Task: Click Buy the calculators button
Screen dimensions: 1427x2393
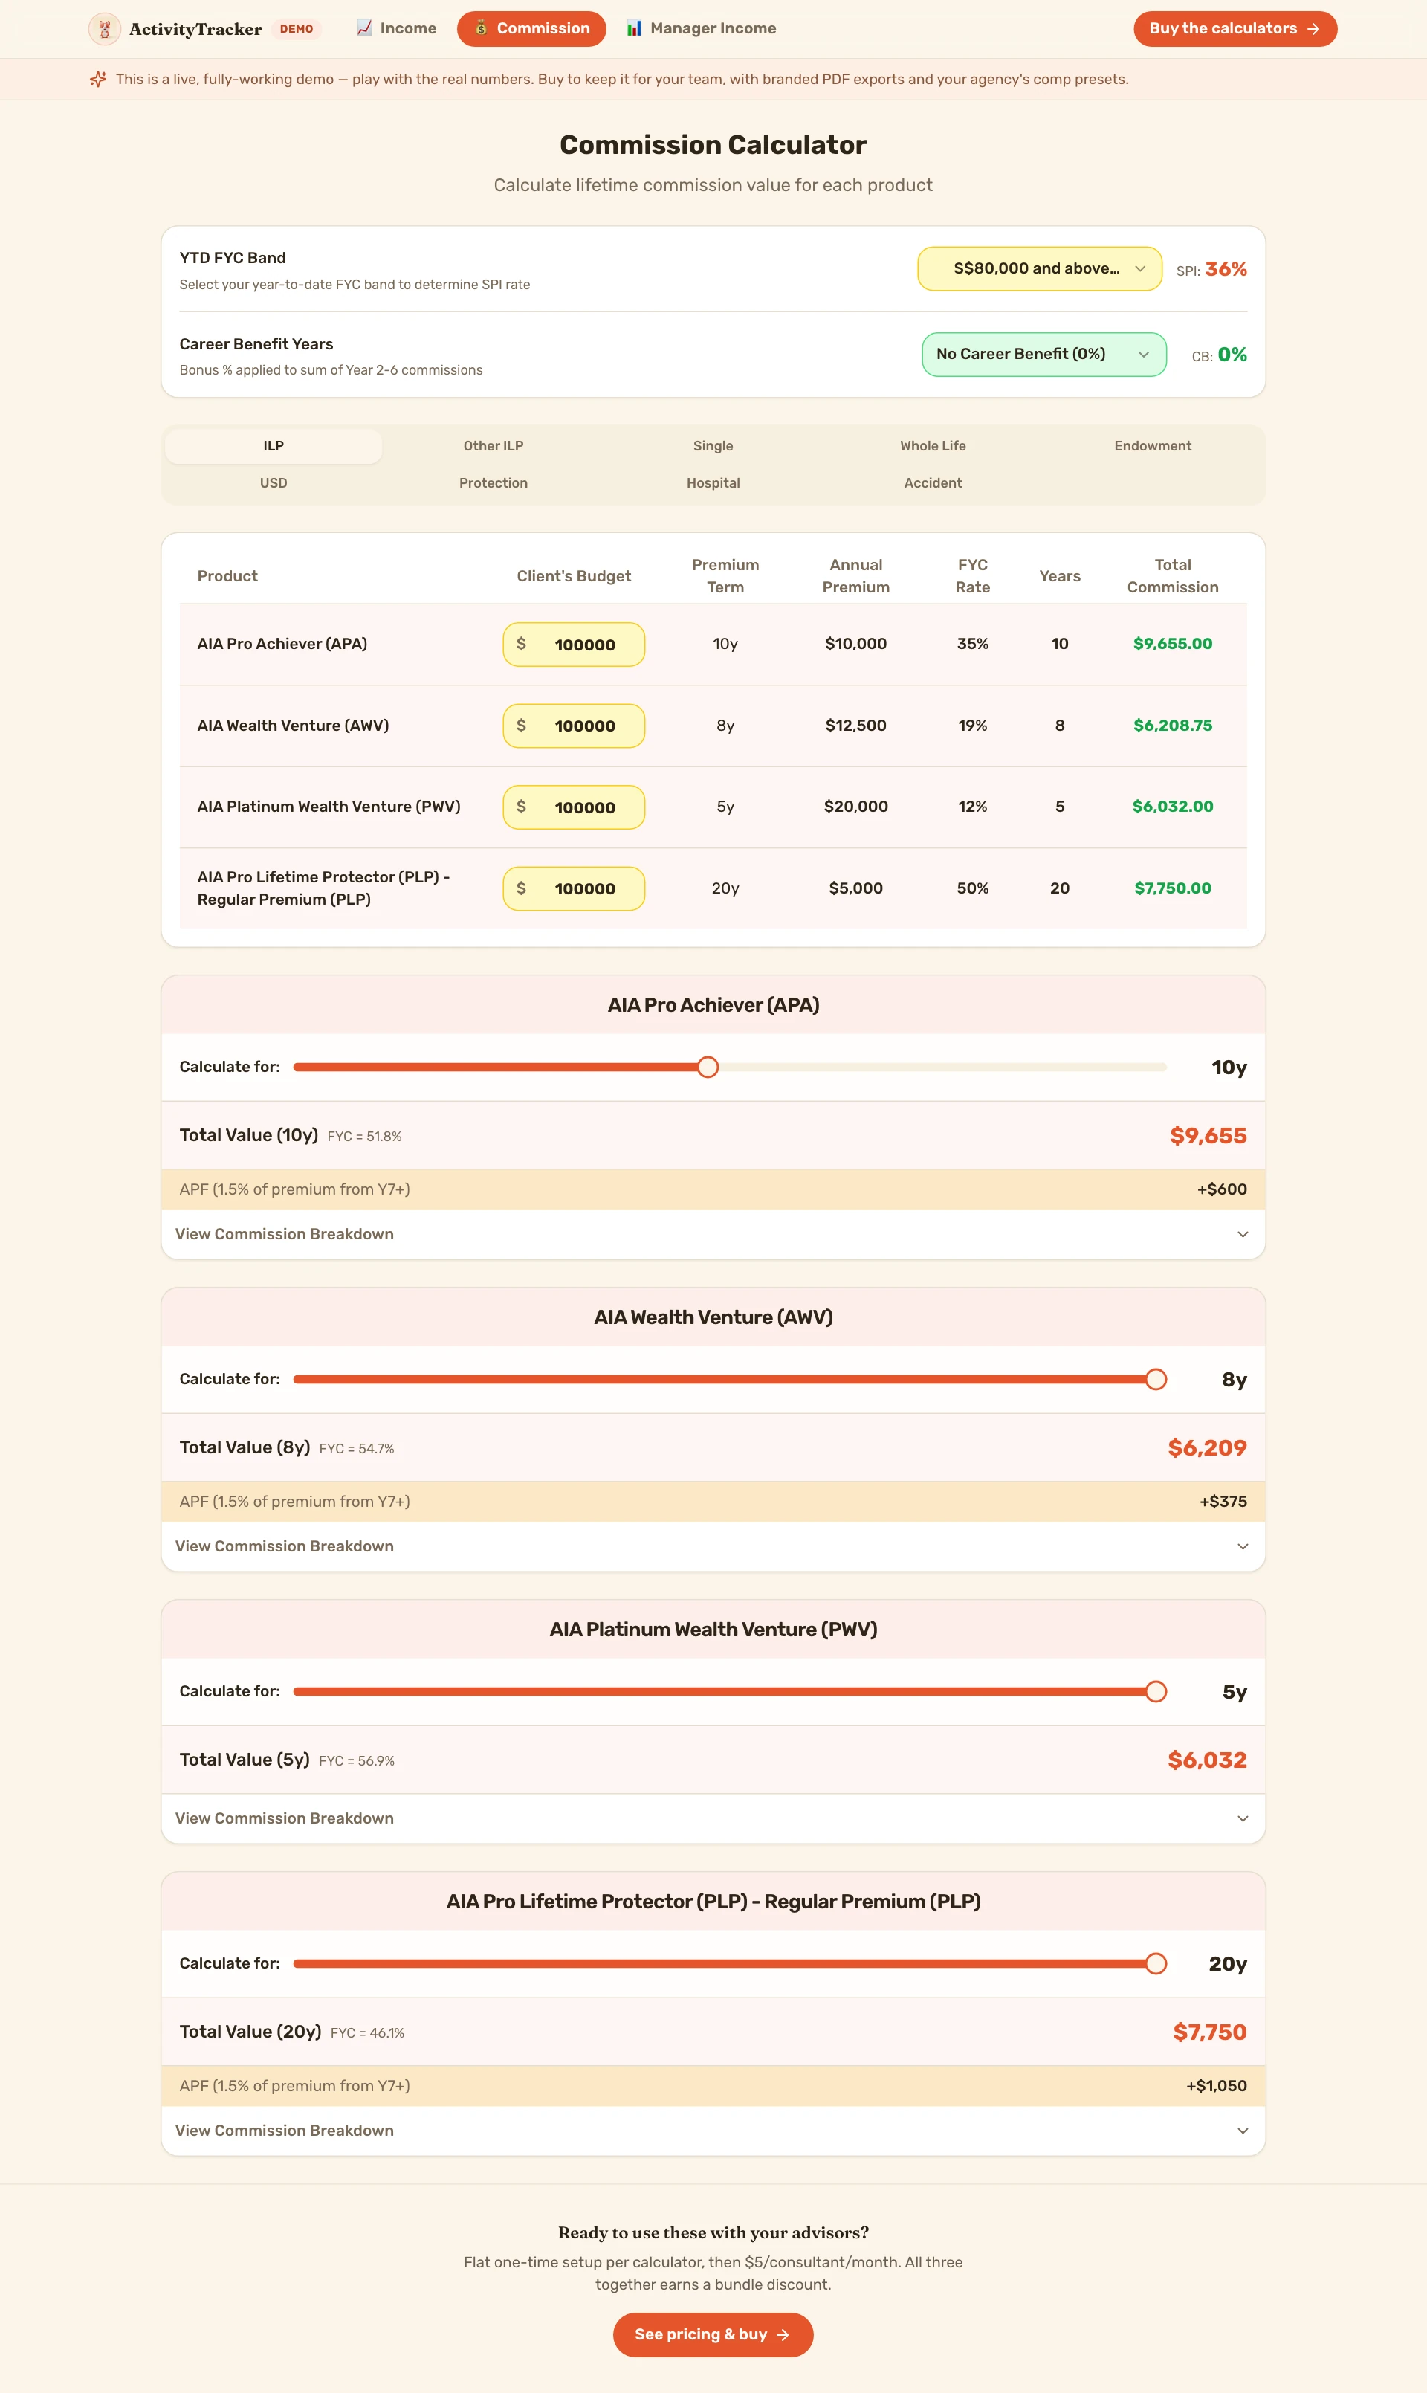Action: coord(1235,29)
